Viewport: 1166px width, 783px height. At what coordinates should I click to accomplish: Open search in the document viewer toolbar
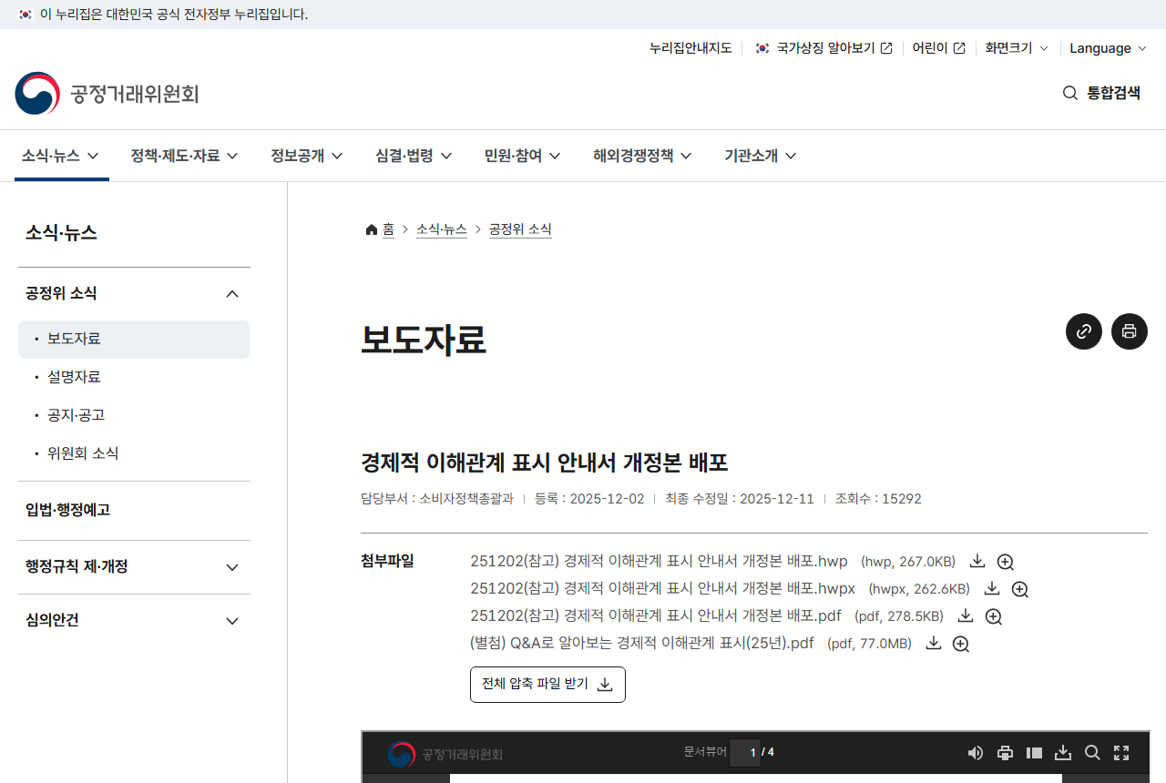(1092, 753)
